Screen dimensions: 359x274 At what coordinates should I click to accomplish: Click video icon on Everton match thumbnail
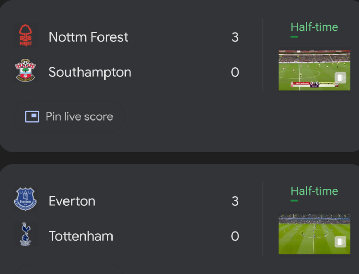point(340,242)
